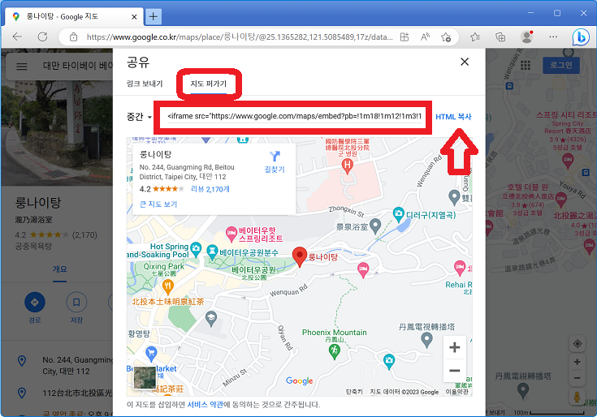Open a new browser tab with the plus button

(x=153, y=16)
